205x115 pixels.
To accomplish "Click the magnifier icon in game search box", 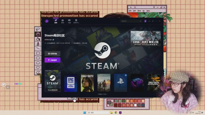I will coord(140,21).
